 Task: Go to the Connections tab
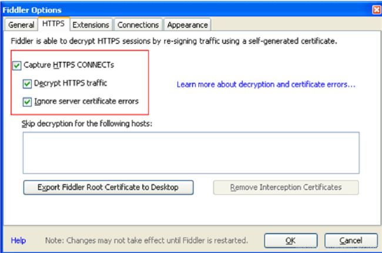138,25
